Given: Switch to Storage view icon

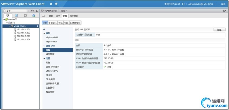Looking at the screenshot, I should point(25,15).
